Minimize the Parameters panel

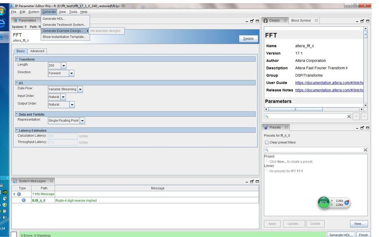[246, 21]
